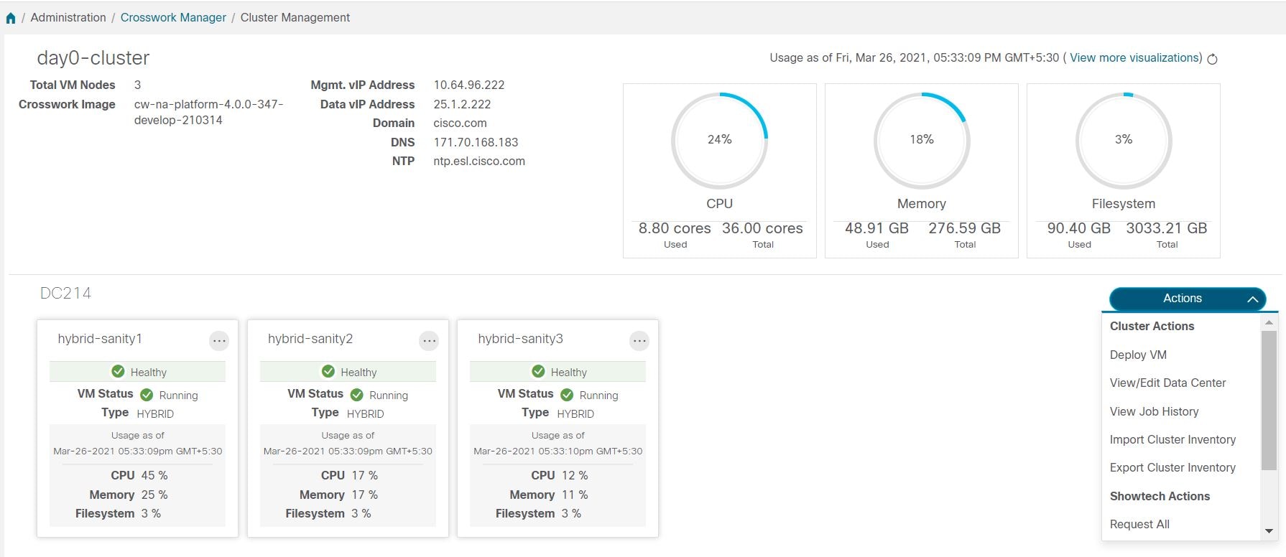The height and width of the screenshot is (557, 1286).
Task: Click scroll-down arrow of Actions menu
Action: point(1269,531)
